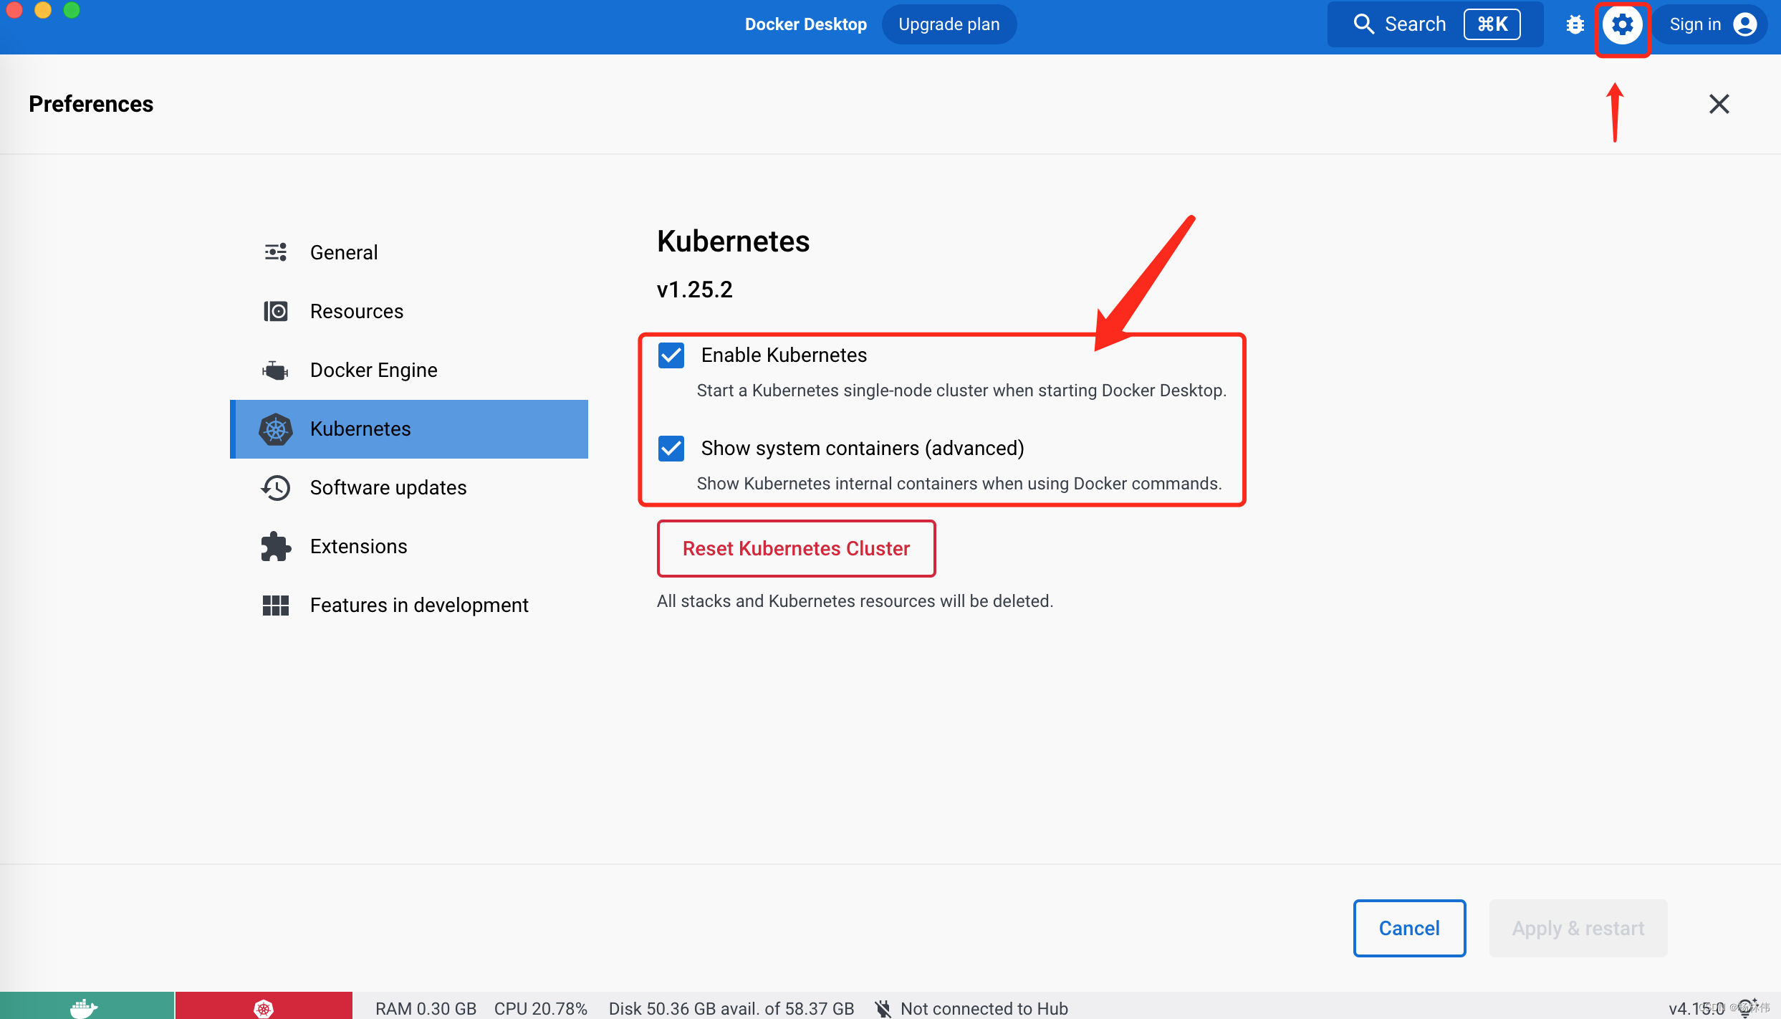Click Apply & restart button
This screenshot has width=1781, height=1019.
(1578, 928)
